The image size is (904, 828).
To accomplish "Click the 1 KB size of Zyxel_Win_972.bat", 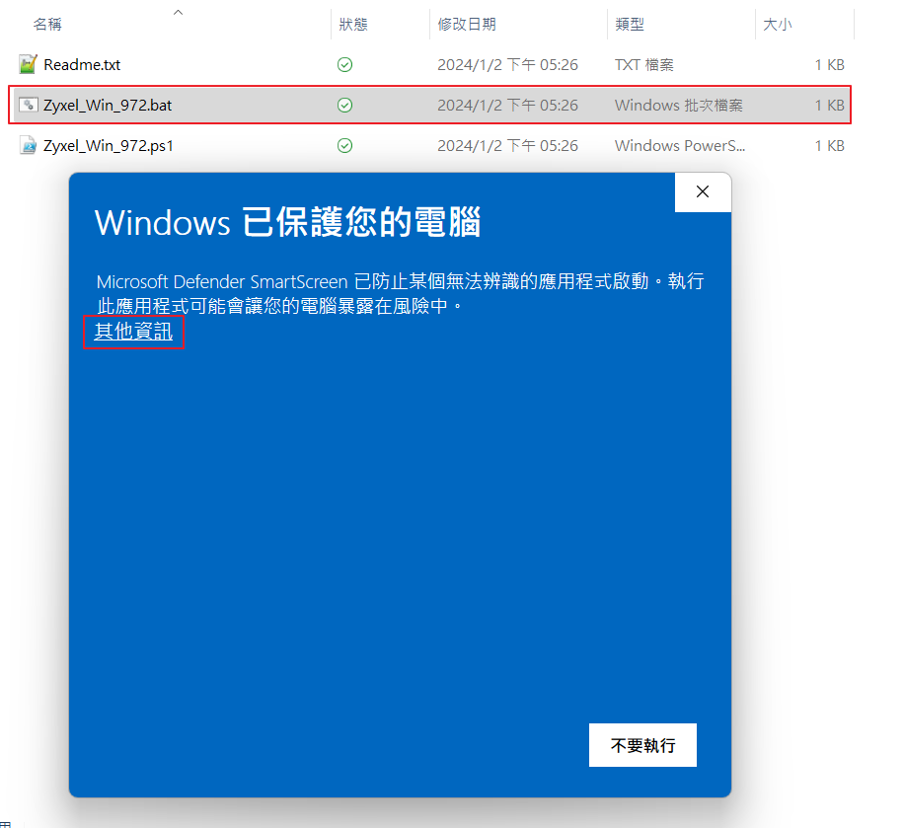I will pos(829,105).
